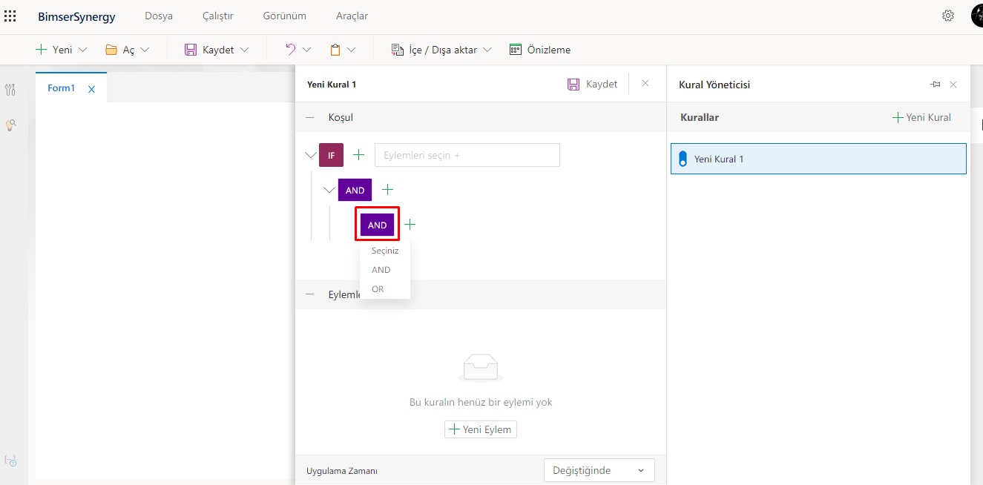Select OR from the operator list
This screenshot has height=485, width=983.
click(x=378, y=289)
